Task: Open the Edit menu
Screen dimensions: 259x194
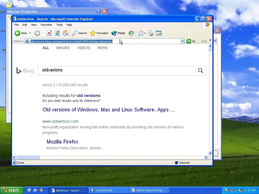Action: 25,25
